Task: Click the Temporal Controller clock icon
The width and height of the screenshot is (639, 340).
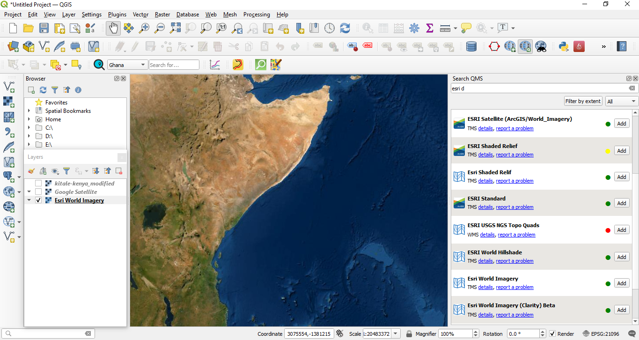Action: (330, 28)
